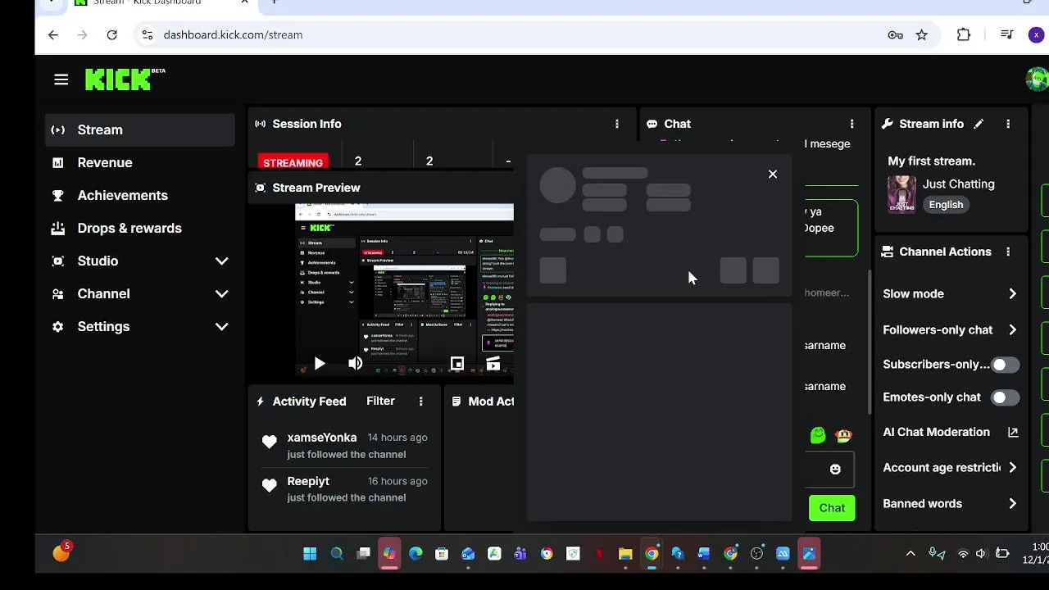The height and width of the screenshot is (590, 1049).
Task: Open the Stream info options menu
Action: [x=1008, y=124]
